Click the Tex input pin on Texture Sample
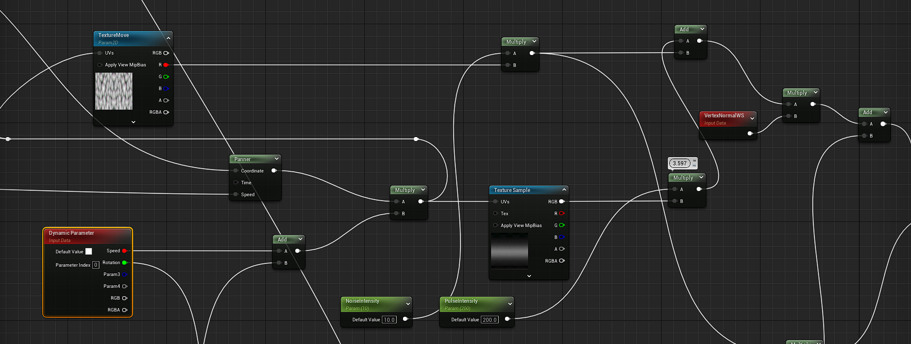The width and height of the screenshot is (911, 344). (x=495, y=213)
